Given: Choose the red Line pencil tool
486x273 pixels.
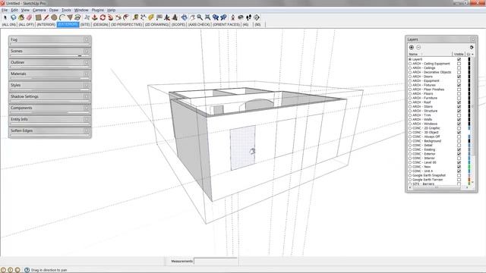Looking at the screenshot, I should tap(46, 17).
